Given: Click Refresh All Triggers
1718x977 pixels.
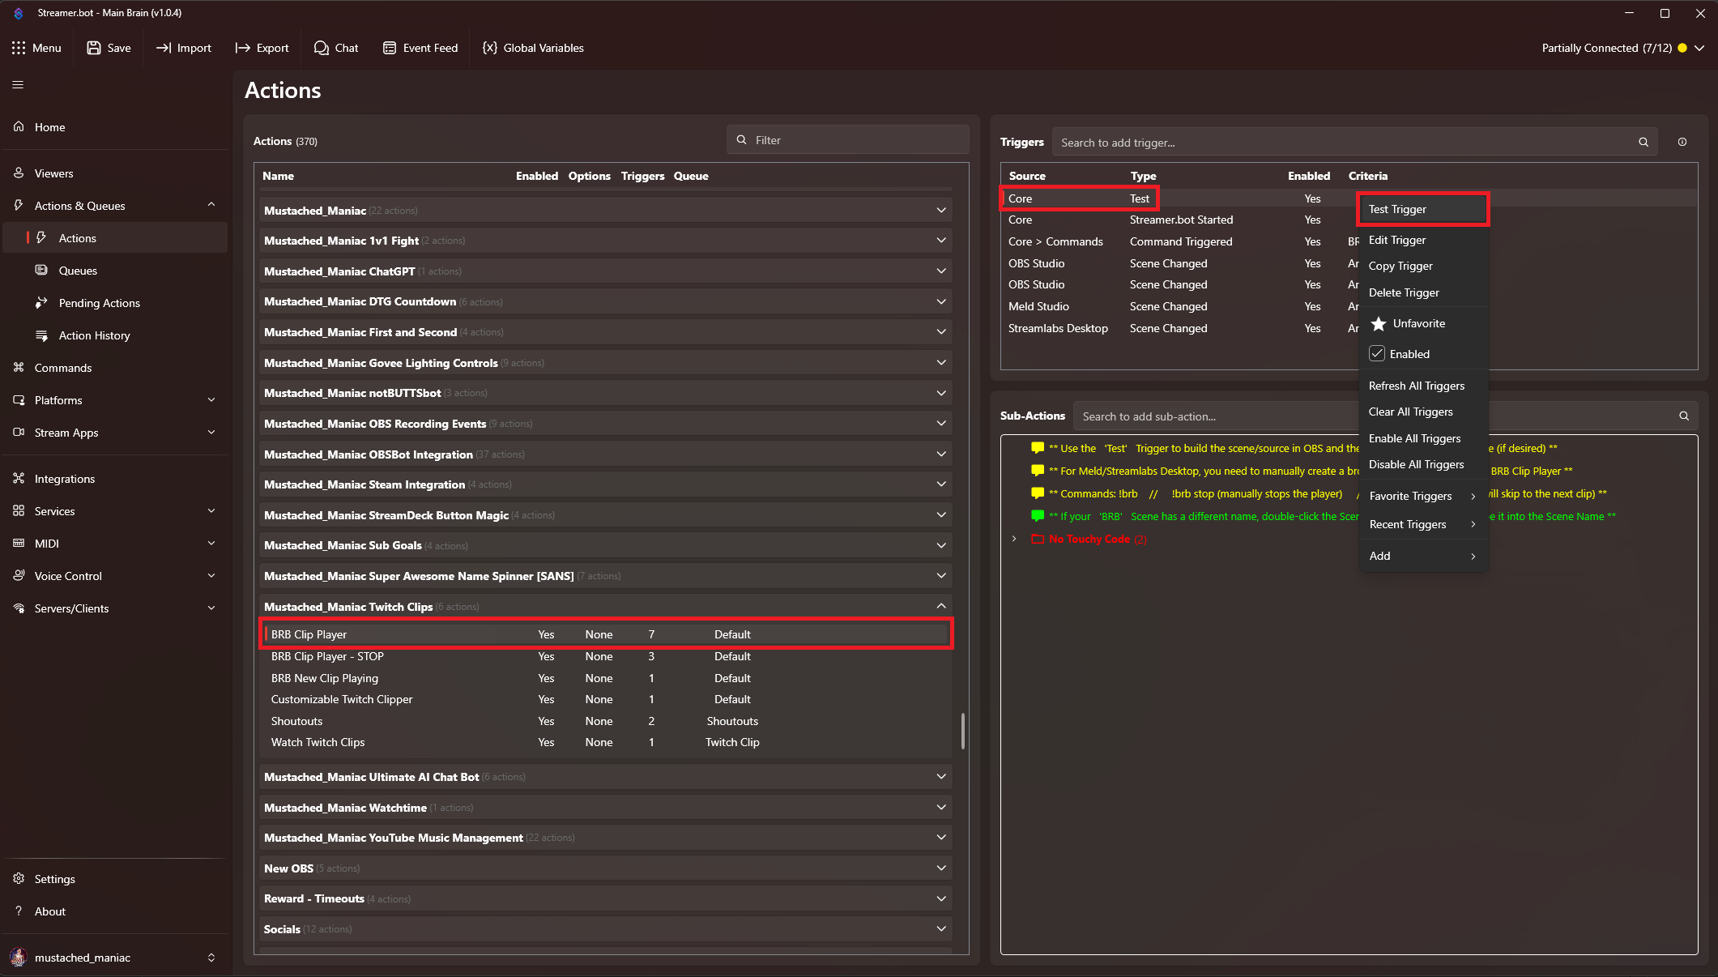Looking at the screenshot, I should 1417,386.
